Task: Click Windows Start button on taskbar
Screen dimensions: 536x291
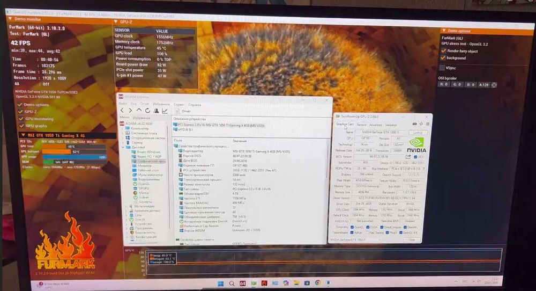Action: pyautogui.click(x=221, y=283)
